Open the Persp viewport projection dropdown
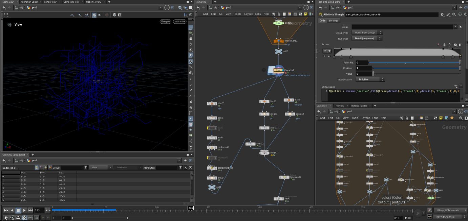Screen dimensions: 468x221 [x=165, y=22]
